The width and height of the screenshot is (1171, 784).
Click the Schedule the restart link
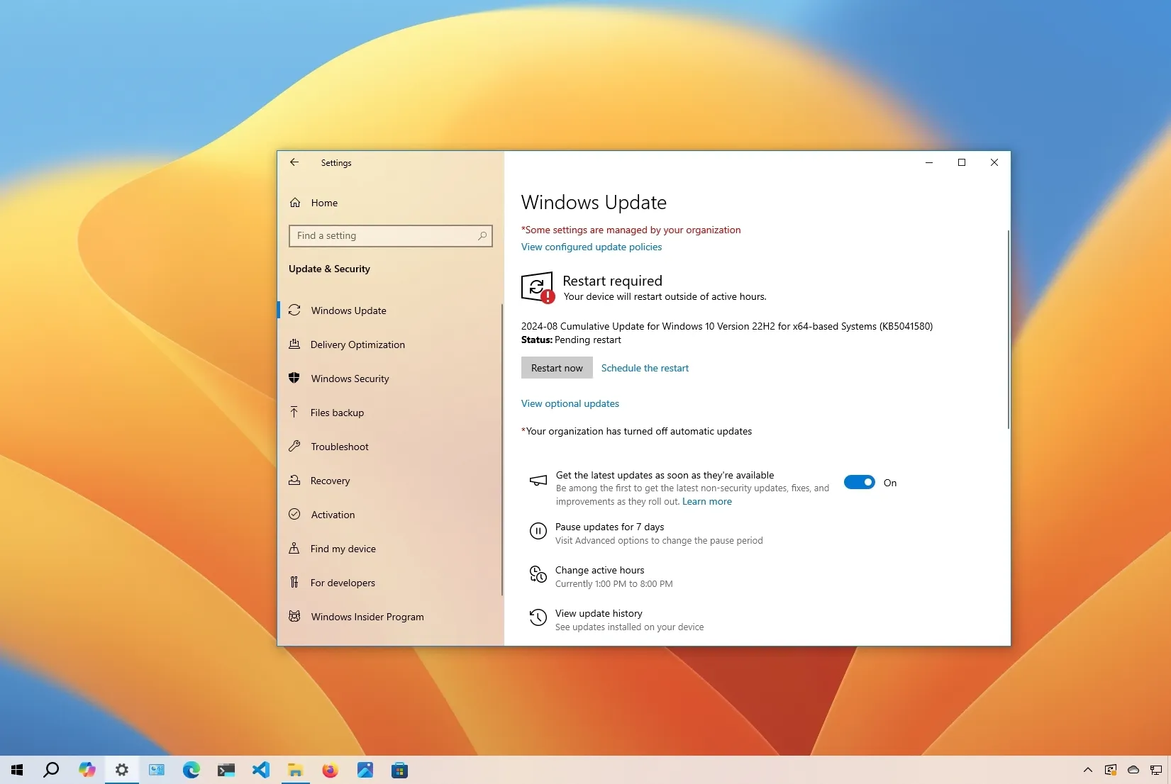[x=645, y=368]
